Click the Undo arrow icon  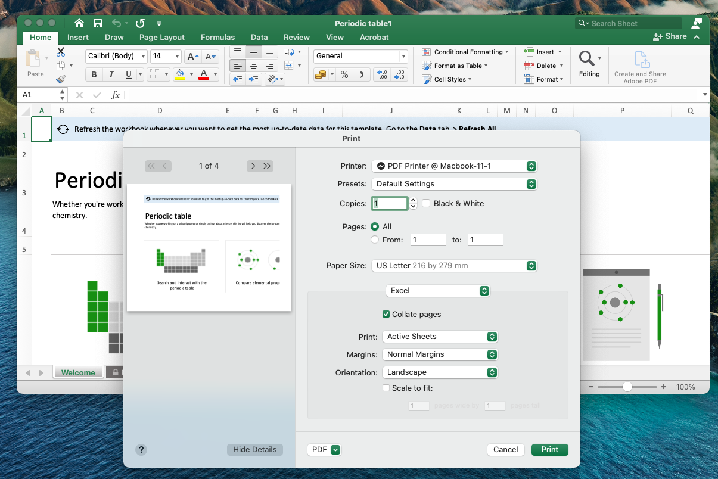117,23
